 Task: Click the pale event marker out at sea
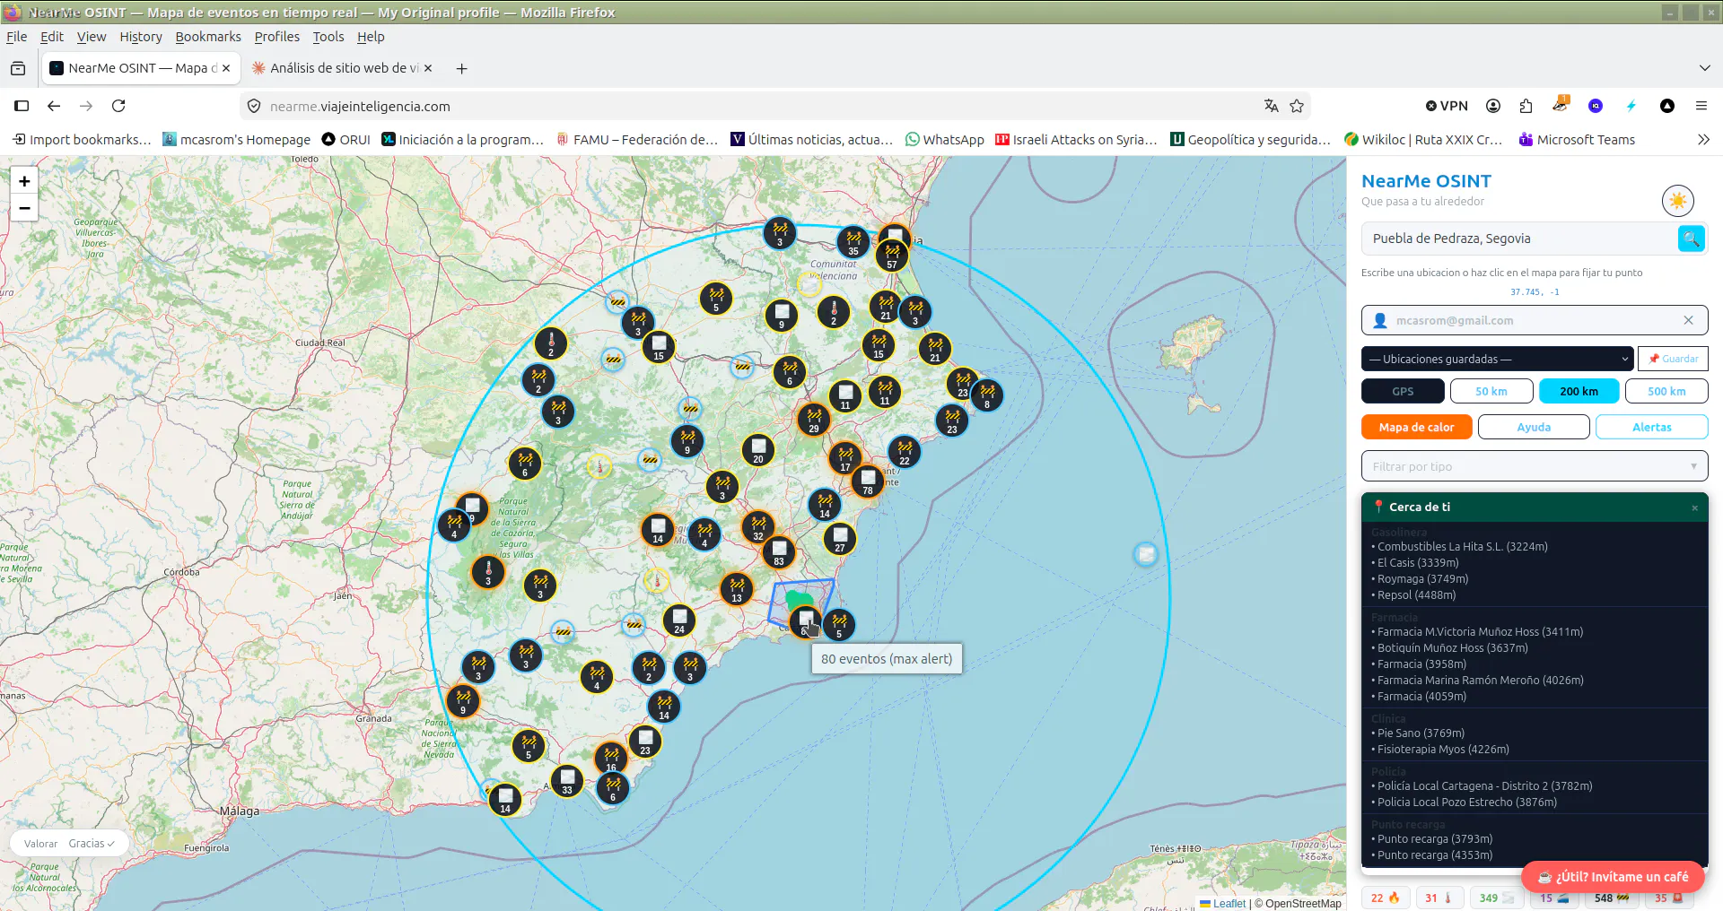1146,554
